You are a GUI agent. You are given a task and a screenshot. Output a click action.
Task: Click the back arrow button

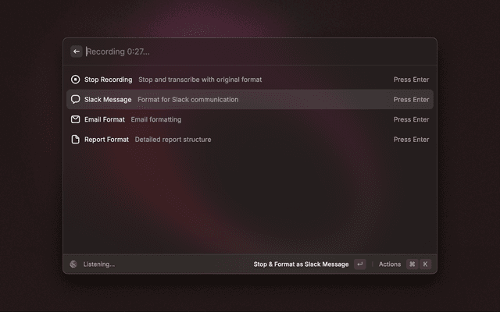coord(77,51)
